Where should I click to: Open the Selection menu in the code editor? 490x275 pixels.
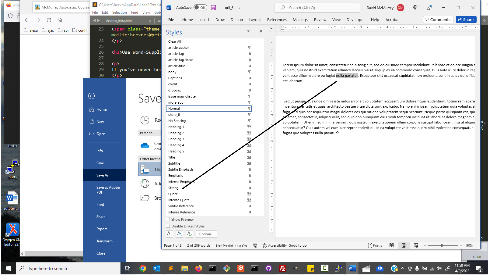(119, 12)
